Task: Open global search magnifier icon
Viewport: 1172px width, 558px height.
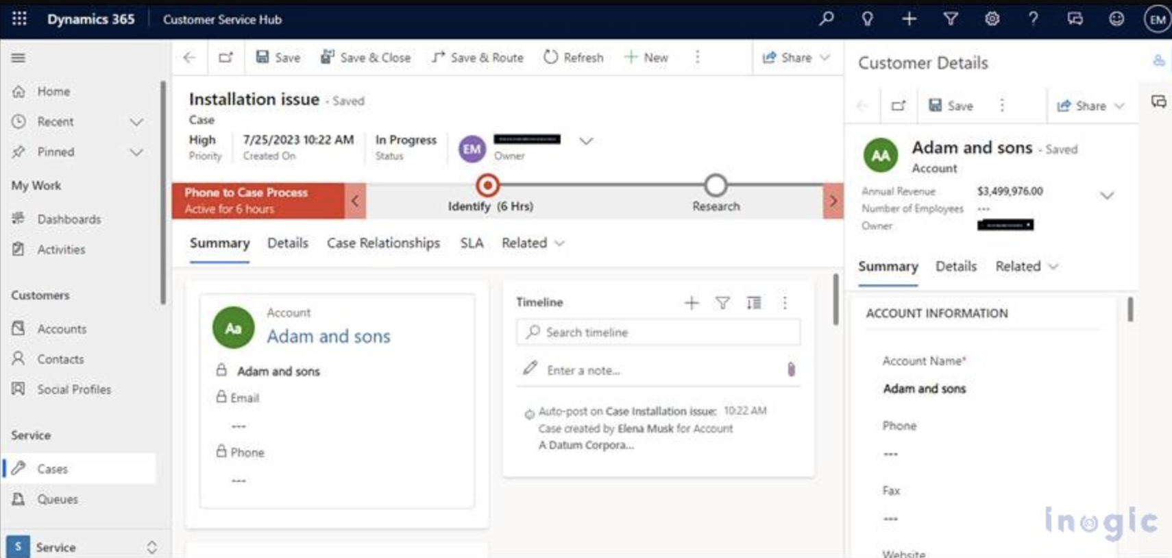Action: (x=827, y=19)
